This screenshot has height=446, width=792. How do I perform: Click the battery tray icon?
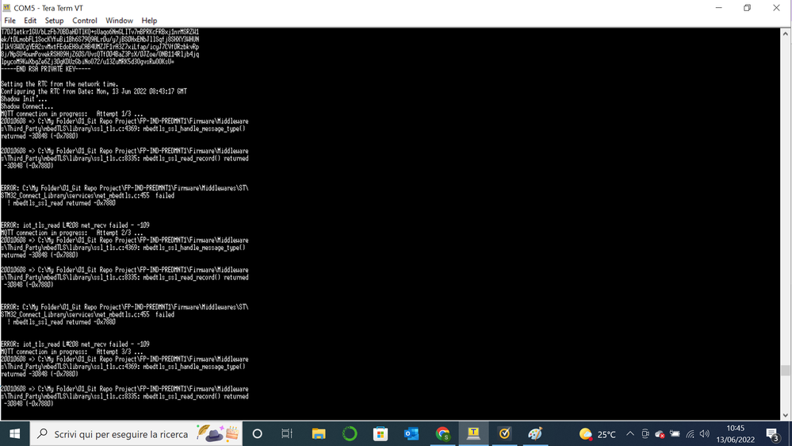[675, 434]
